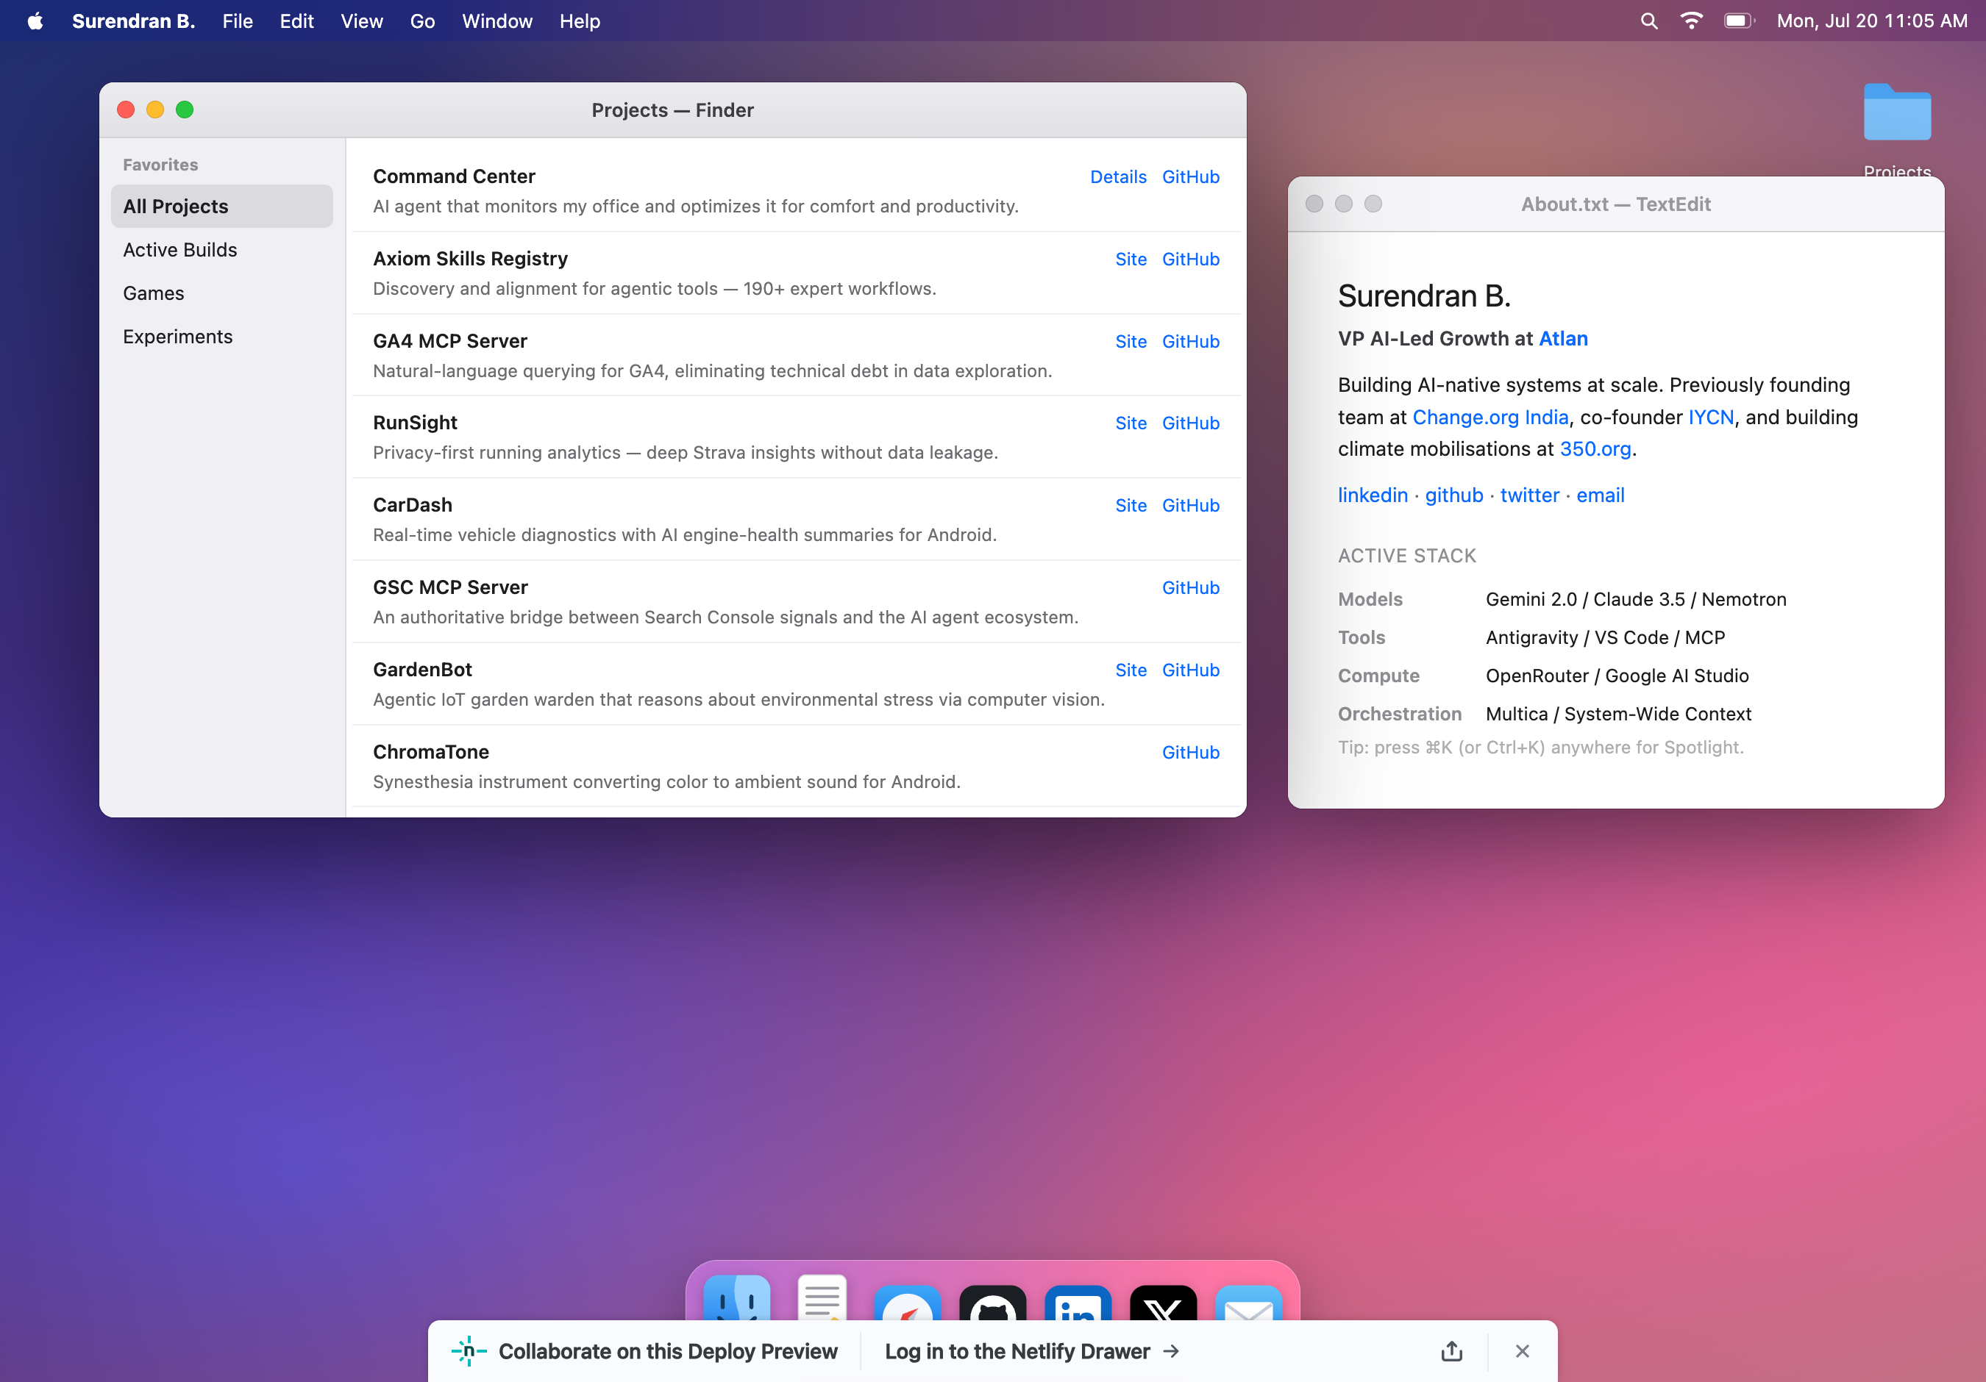Image resolution: width=1986 pixels, height=1382 pixels.
Task: Click the About.txt — TextEdit title bar
Action: click(1615, 204)
